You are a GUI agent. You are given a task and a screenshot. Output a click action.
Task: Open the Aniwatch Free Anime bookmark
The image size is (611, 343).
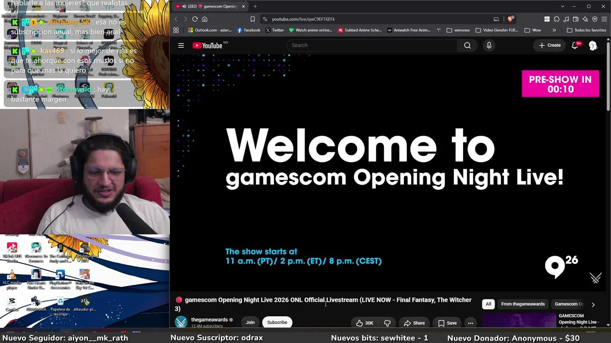coord(409,30)
